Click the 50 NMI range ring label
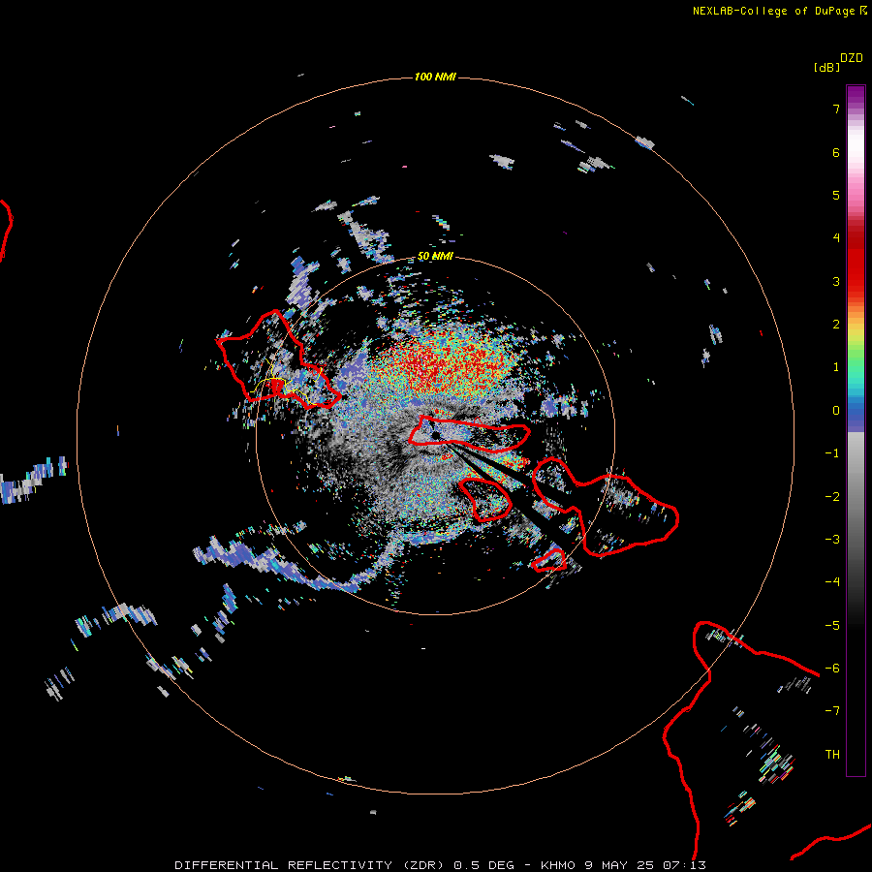The image size is (872, 872). [435, 257]
